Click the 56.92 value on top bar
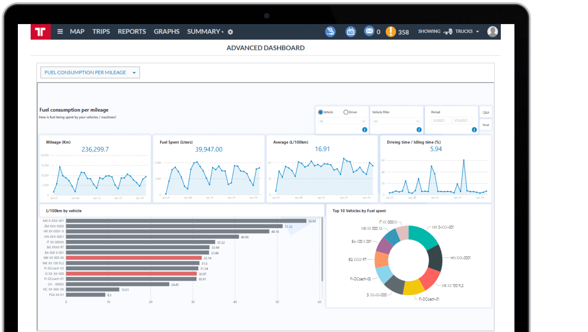 [312, 221]
